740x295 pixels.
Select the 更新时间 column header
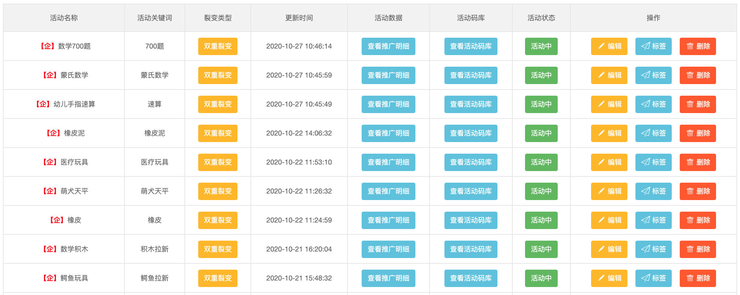(299, 18)
